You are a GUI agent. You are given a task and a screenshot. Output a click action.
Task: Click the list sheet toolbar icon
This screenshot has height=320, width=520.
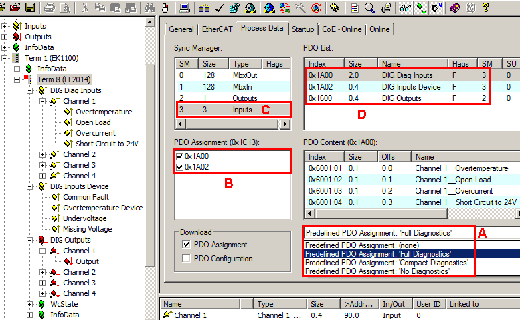(355, 7)
